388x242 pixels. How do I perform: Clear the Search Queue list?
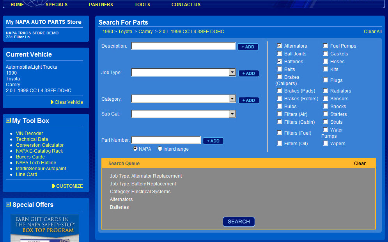pos(360,164)
